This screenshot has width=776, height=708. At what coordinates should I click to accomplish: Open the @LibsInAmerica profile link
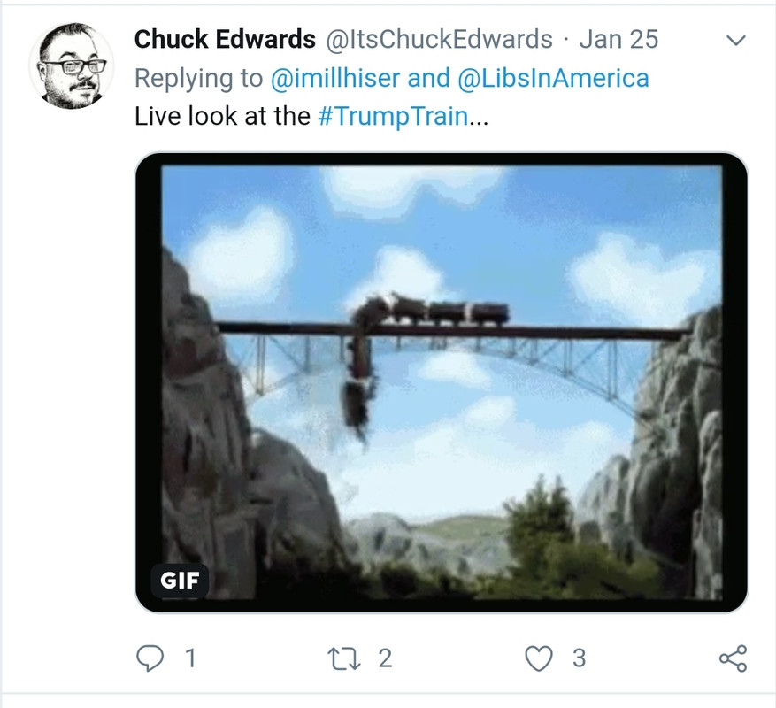coord(553,78)
